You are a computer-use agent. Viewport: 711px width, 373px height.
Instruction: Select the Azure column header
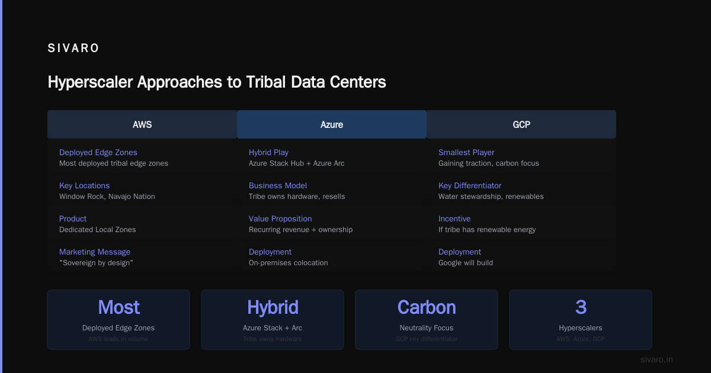point(332,124)
